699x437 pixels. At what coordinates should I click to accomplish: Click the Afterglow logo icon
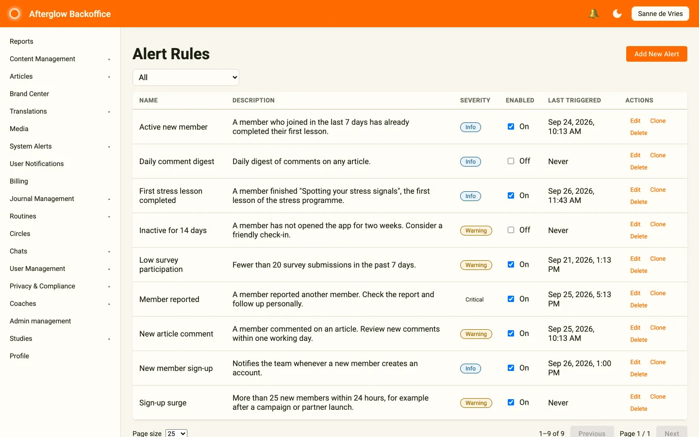(15, 14)
